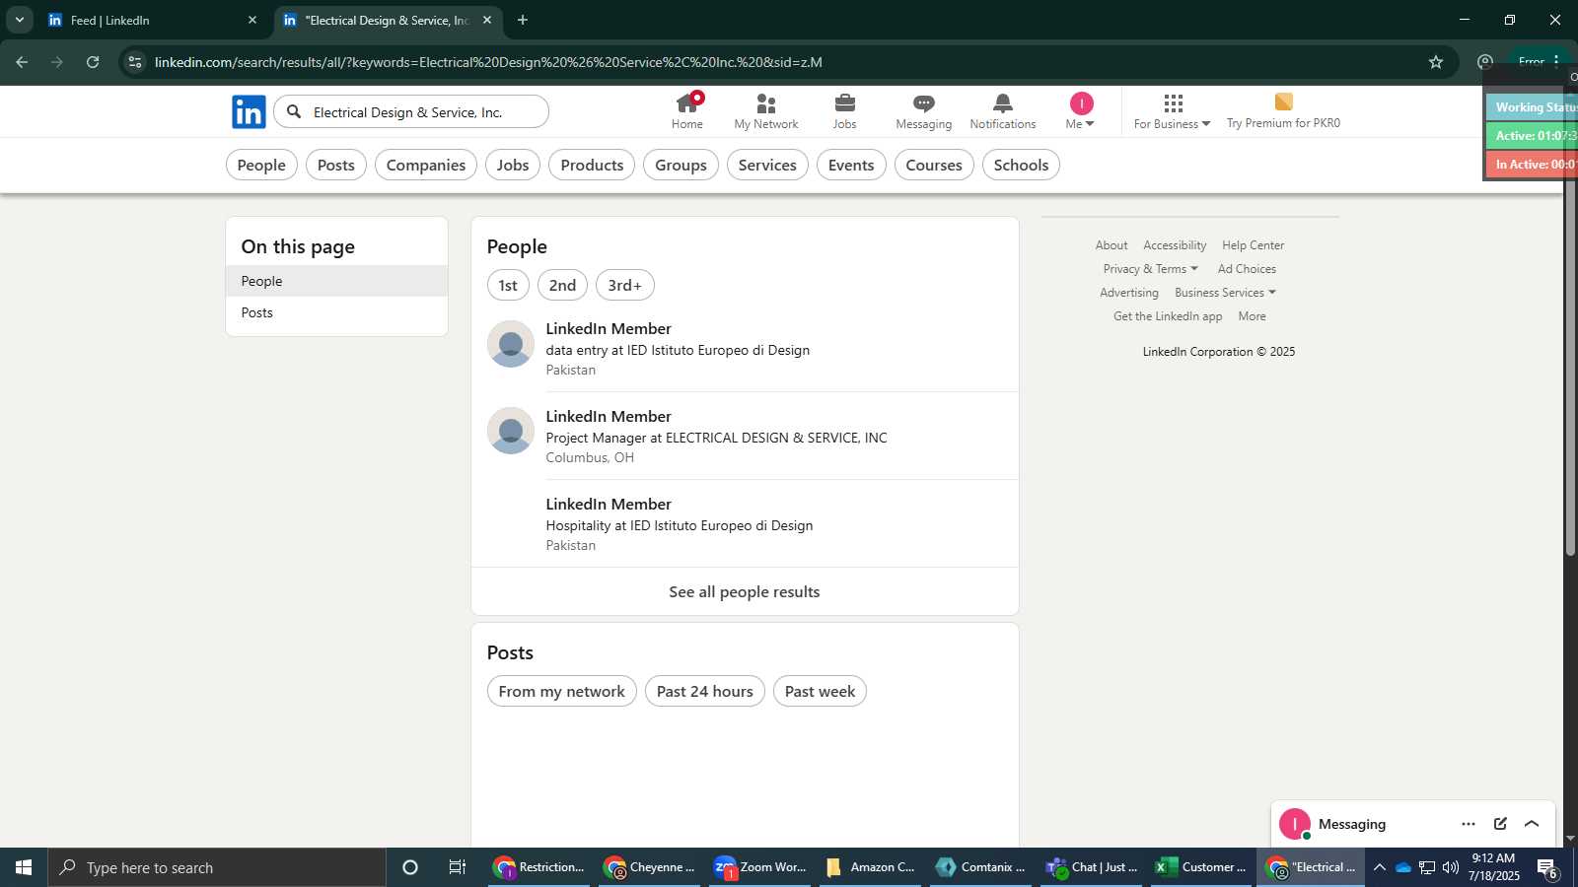Expand Business Services dropdown

(x=1225, y=293)
